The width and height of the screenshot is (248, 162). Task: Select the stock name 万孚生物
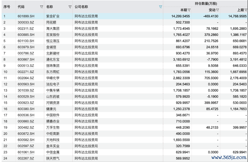(53, 128)
